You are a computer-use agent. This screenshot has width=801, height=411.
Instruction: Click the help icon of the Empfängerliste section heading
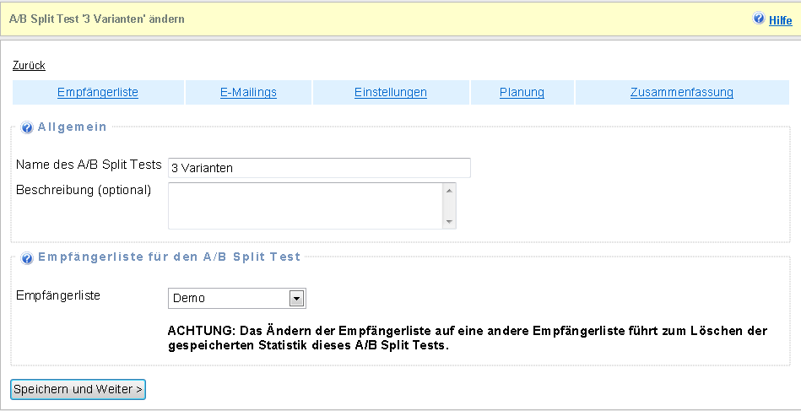point(27,258)
